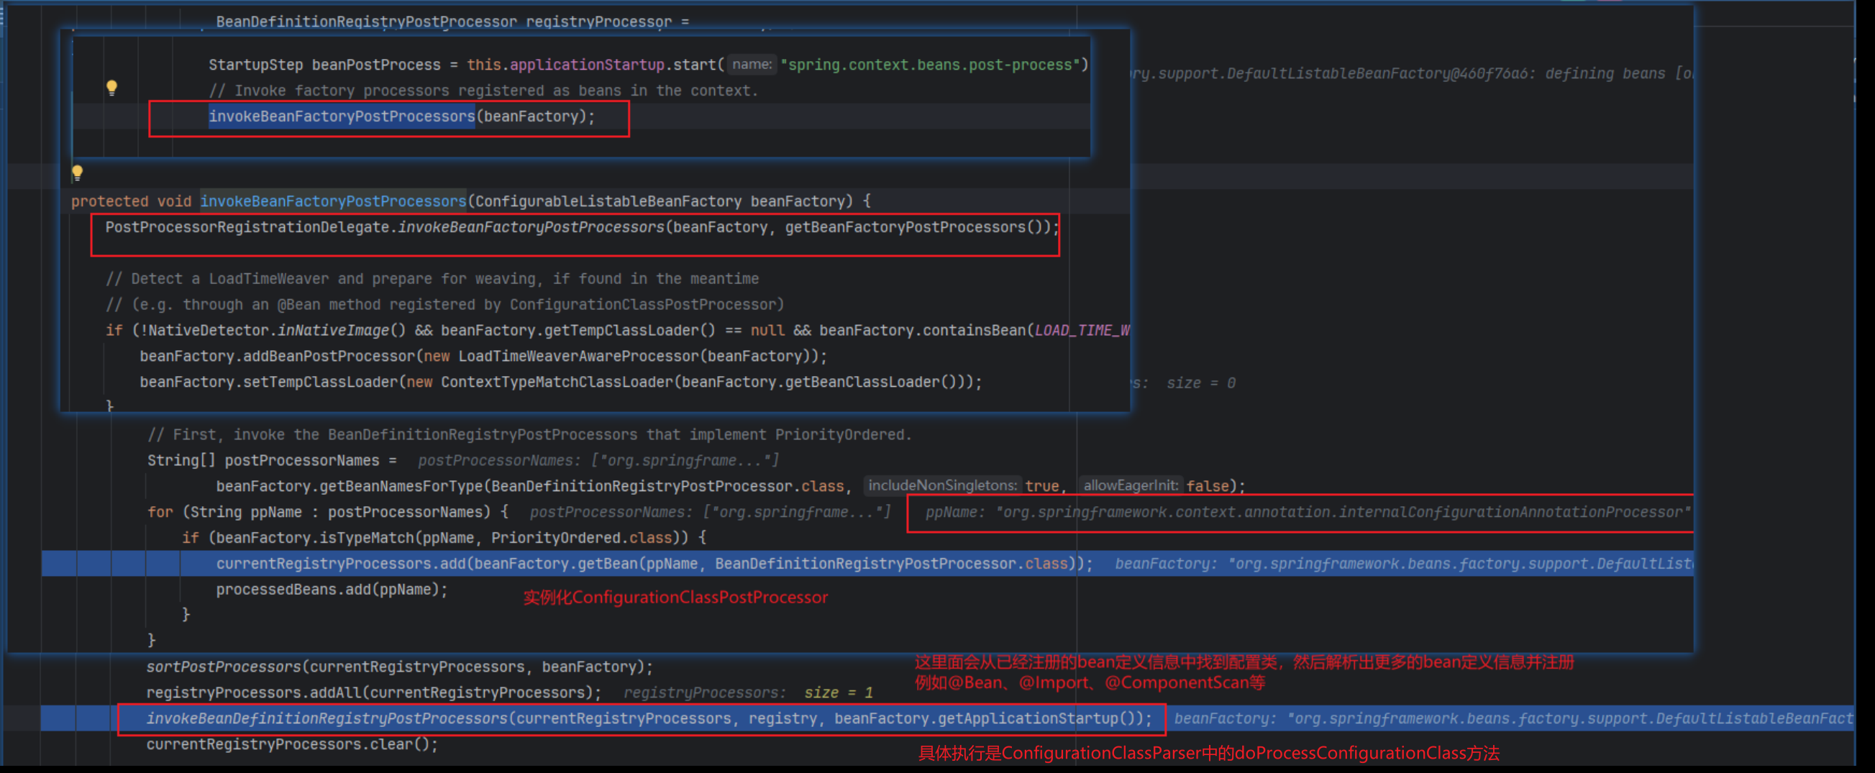The image size is (1875, 773).
Task: Click the "// Detect a LoadTimeWeaver" comment line
Action: pos(432,279)
